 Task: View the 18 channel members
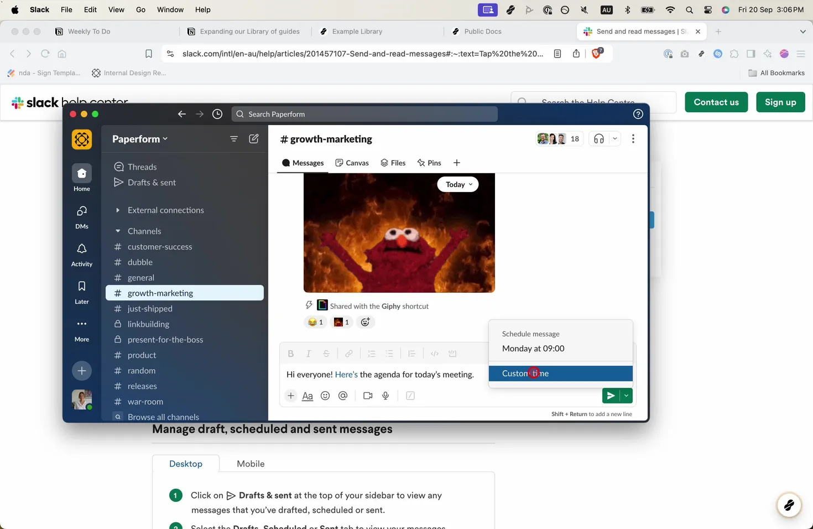[x=559, y=139]
